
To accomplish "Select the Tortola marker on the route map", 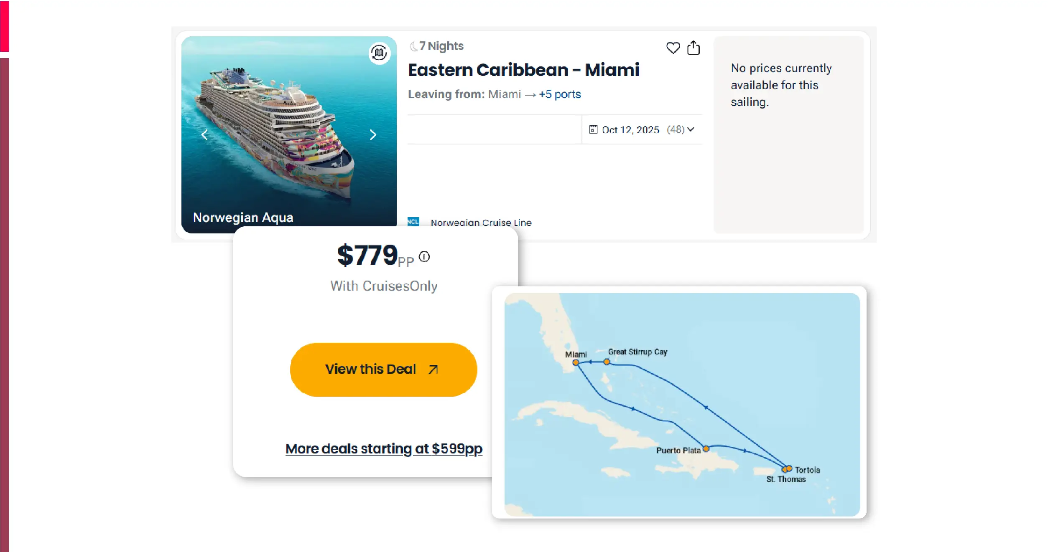I will point(789,468).
